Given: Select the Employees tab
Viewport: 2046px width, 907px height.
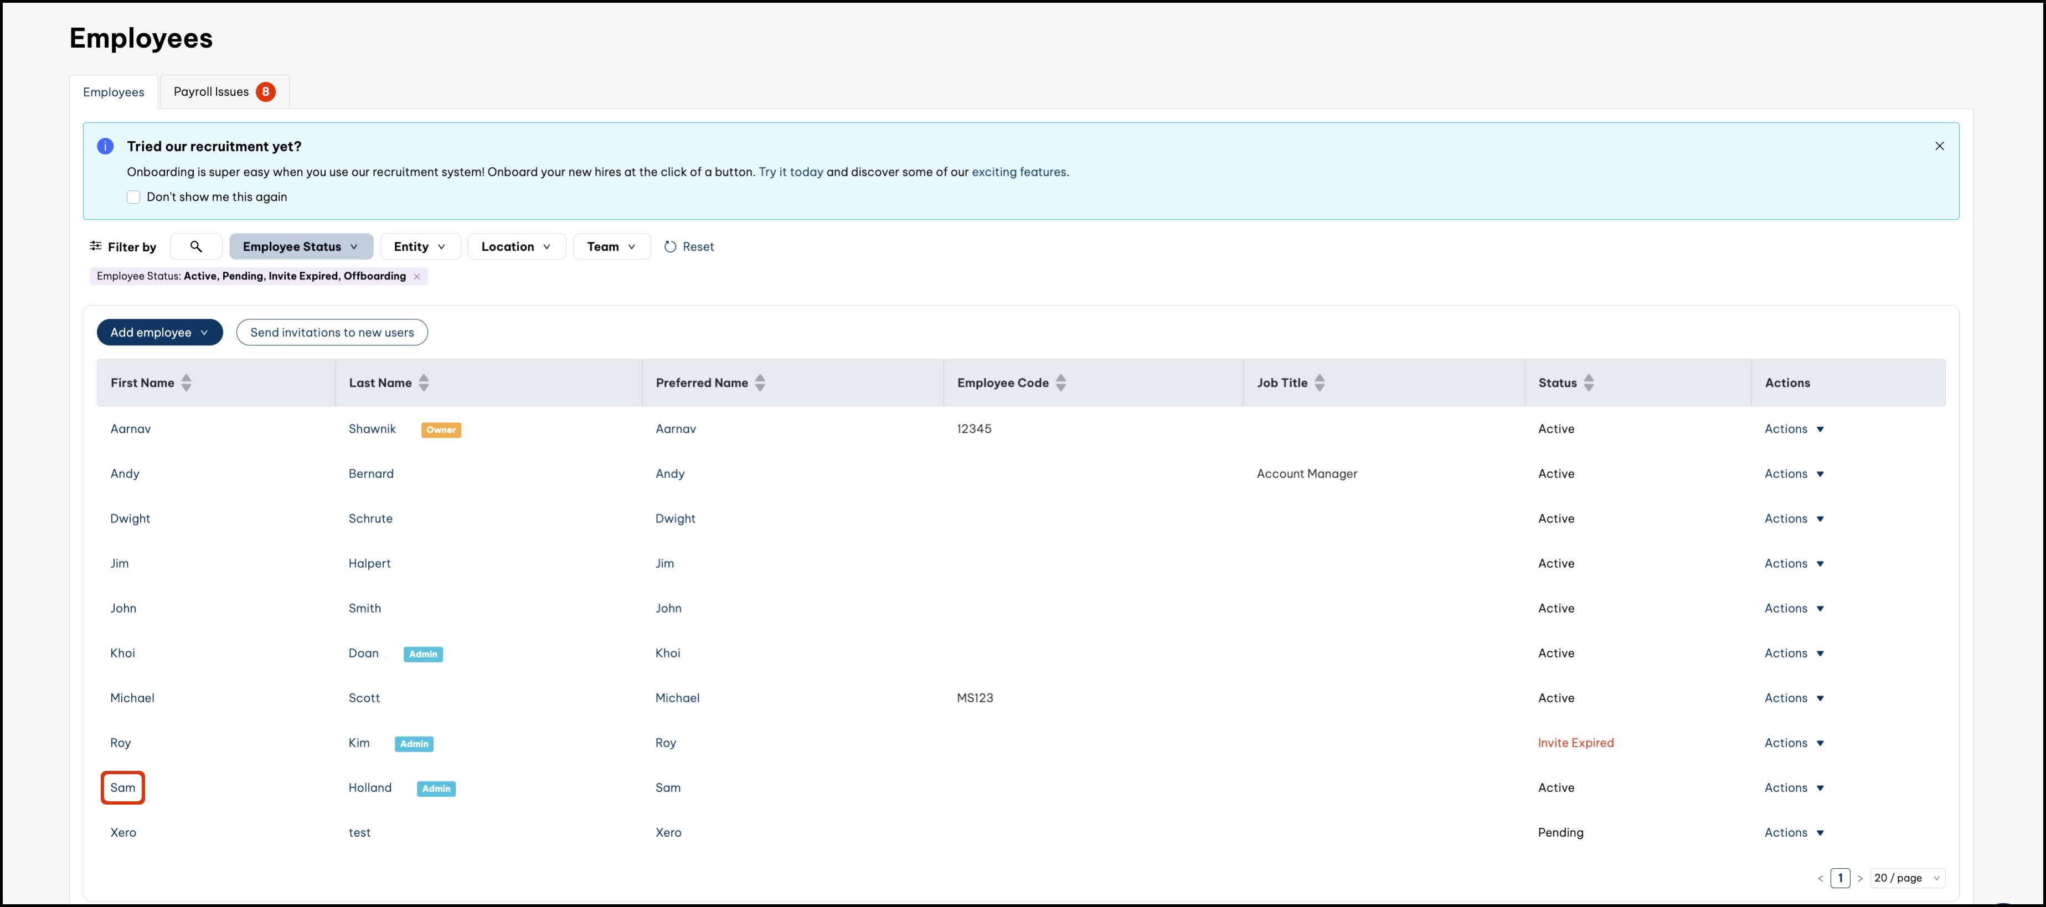Looking at the screenshot, I should 114,92.
